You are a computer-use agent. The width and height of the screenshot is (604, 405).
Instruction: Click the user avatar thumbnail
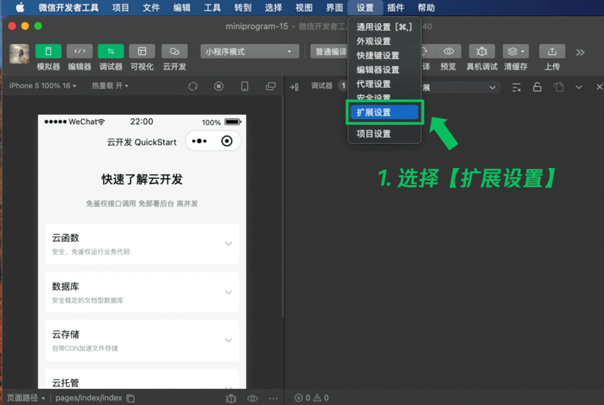click(x=19, y=54)
